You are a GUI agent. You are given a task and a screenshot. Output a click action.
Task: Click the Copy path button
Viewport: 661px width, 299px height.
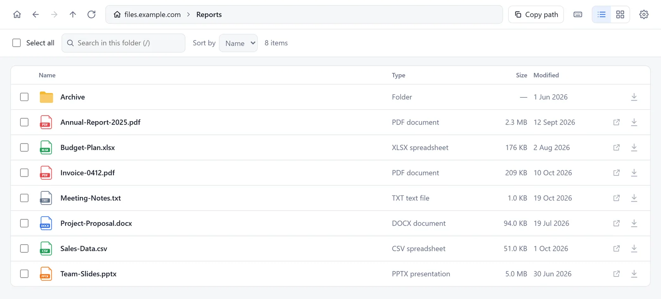tap(536, 14)
